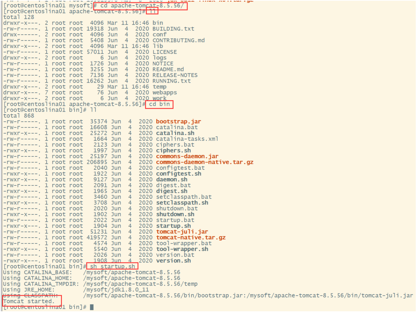Image resolution: width=418 pixels, height=315 pixels.
Task: Select the 'webapps' directory entry
Action: coord(165,93)
